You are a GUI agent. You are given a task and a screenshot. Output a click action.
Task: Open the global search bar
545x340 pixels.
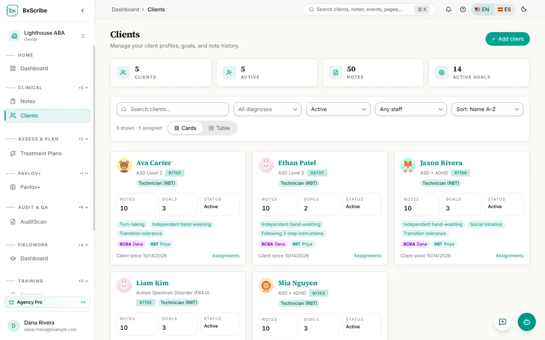coord(370,9)
